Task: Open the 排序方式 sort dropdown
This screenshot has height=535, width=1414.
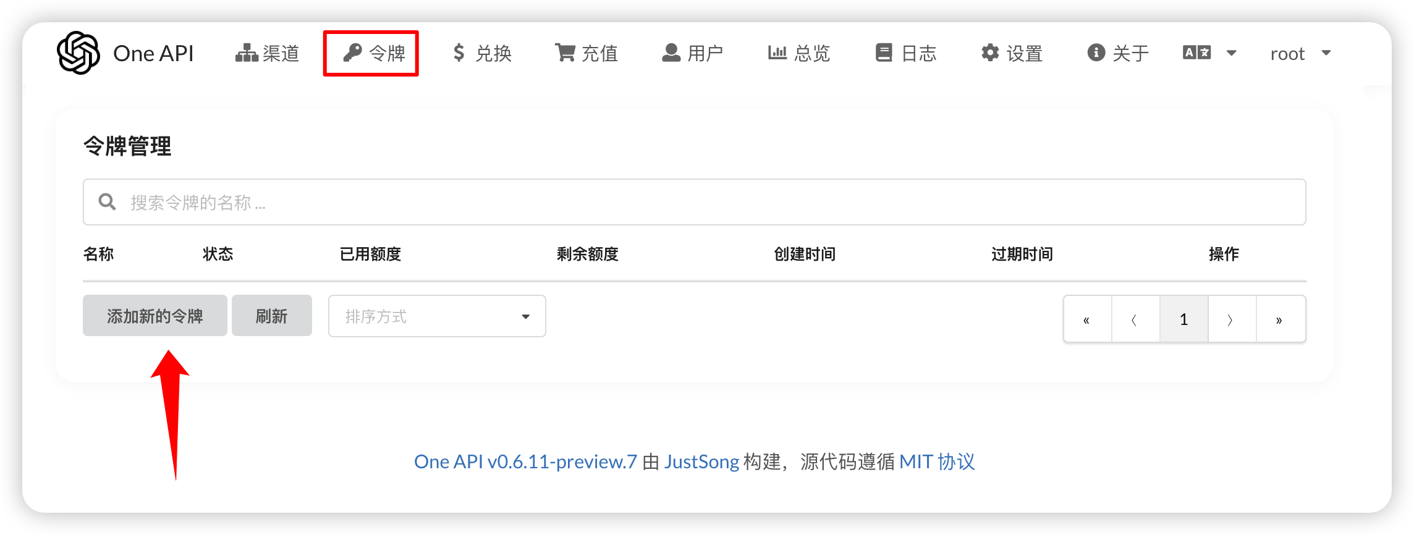Action: (x=437, y=316)
